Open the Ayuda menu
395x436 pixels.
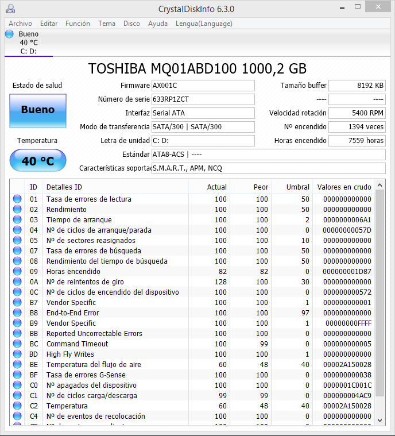click(158, 24)
